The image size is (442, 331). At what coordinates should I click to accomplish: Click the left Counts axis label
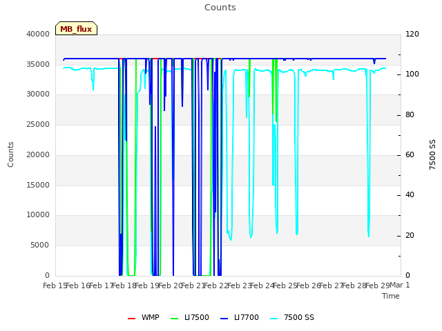tap(10, 154)
